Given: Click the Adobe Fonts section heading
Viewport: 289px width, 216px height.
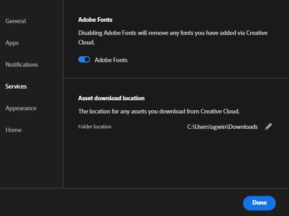Looking at the screenshot, I should coord(95,20).
